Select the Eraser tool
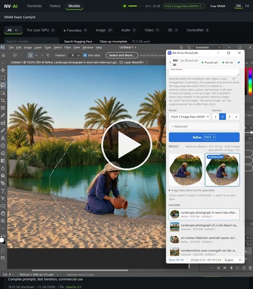This screenshot has width=253, height=289. pos(3,153)
